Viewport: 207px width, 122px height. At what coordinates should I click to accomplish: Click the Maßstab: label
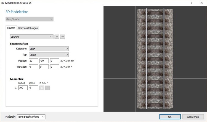pos(10,117)
